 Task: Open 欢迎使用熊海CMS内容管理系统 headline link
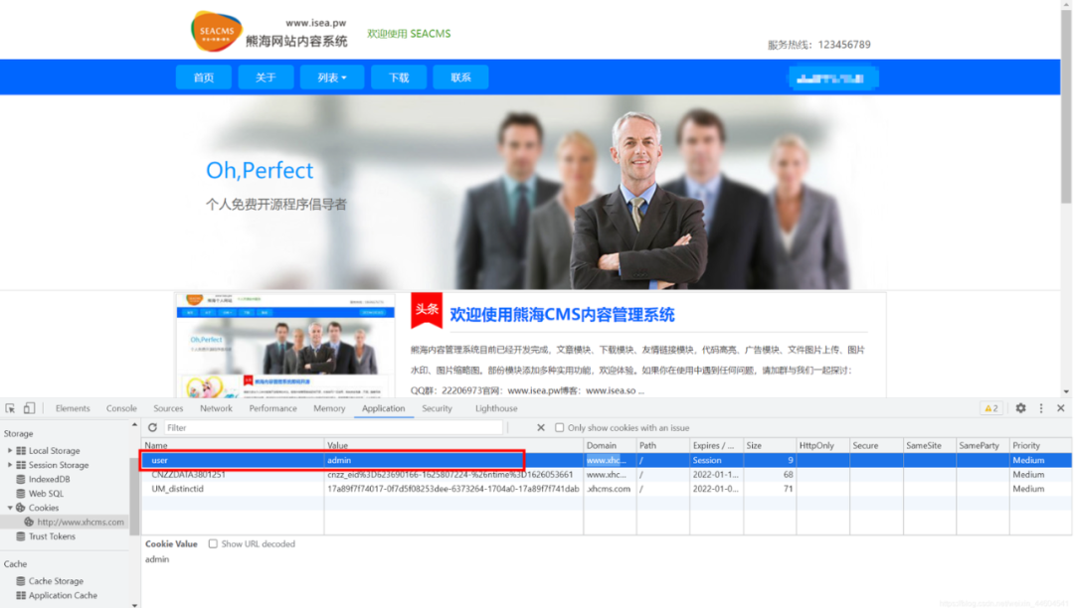pyautogui.click(x=562, y=315)
